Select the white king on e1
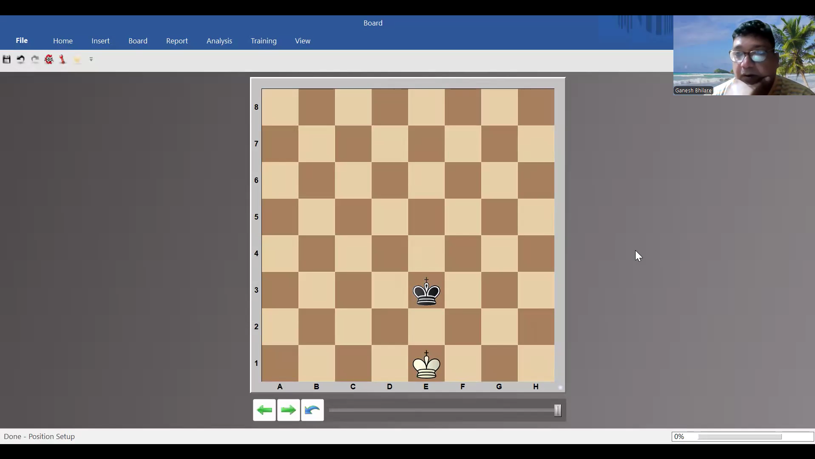815x459 pixels. [x=426, y=365]
